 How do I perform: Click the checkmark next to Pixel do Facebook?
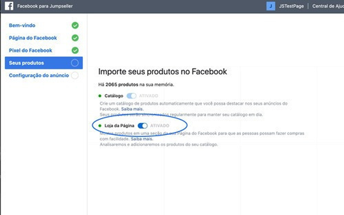(x=75, y=50)
